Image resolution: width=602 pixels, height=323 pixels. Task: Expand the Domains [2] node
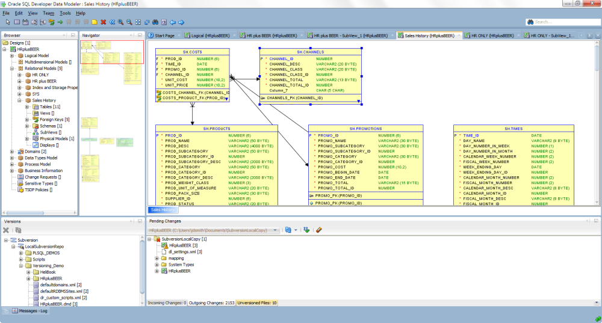point(12,152)
